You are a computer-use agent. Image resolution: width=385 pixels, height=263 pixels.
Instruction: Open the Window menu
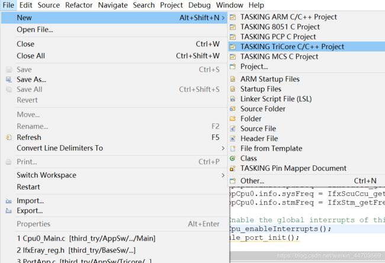point(230,5)
